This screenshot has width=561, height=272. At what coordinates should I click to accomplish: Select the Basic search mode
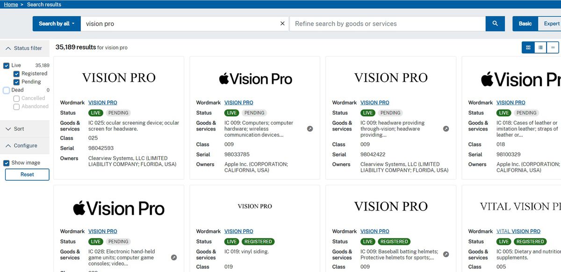[525, 24]
